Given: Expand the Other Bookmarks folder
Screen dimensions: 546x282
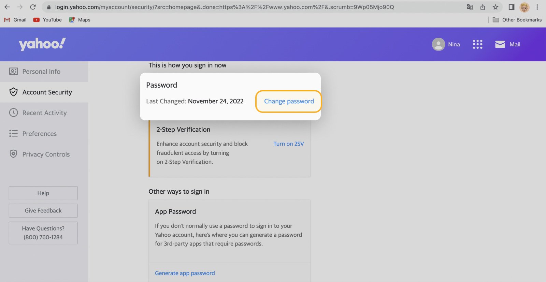Looking at the screenshot, I should point(517,19).
